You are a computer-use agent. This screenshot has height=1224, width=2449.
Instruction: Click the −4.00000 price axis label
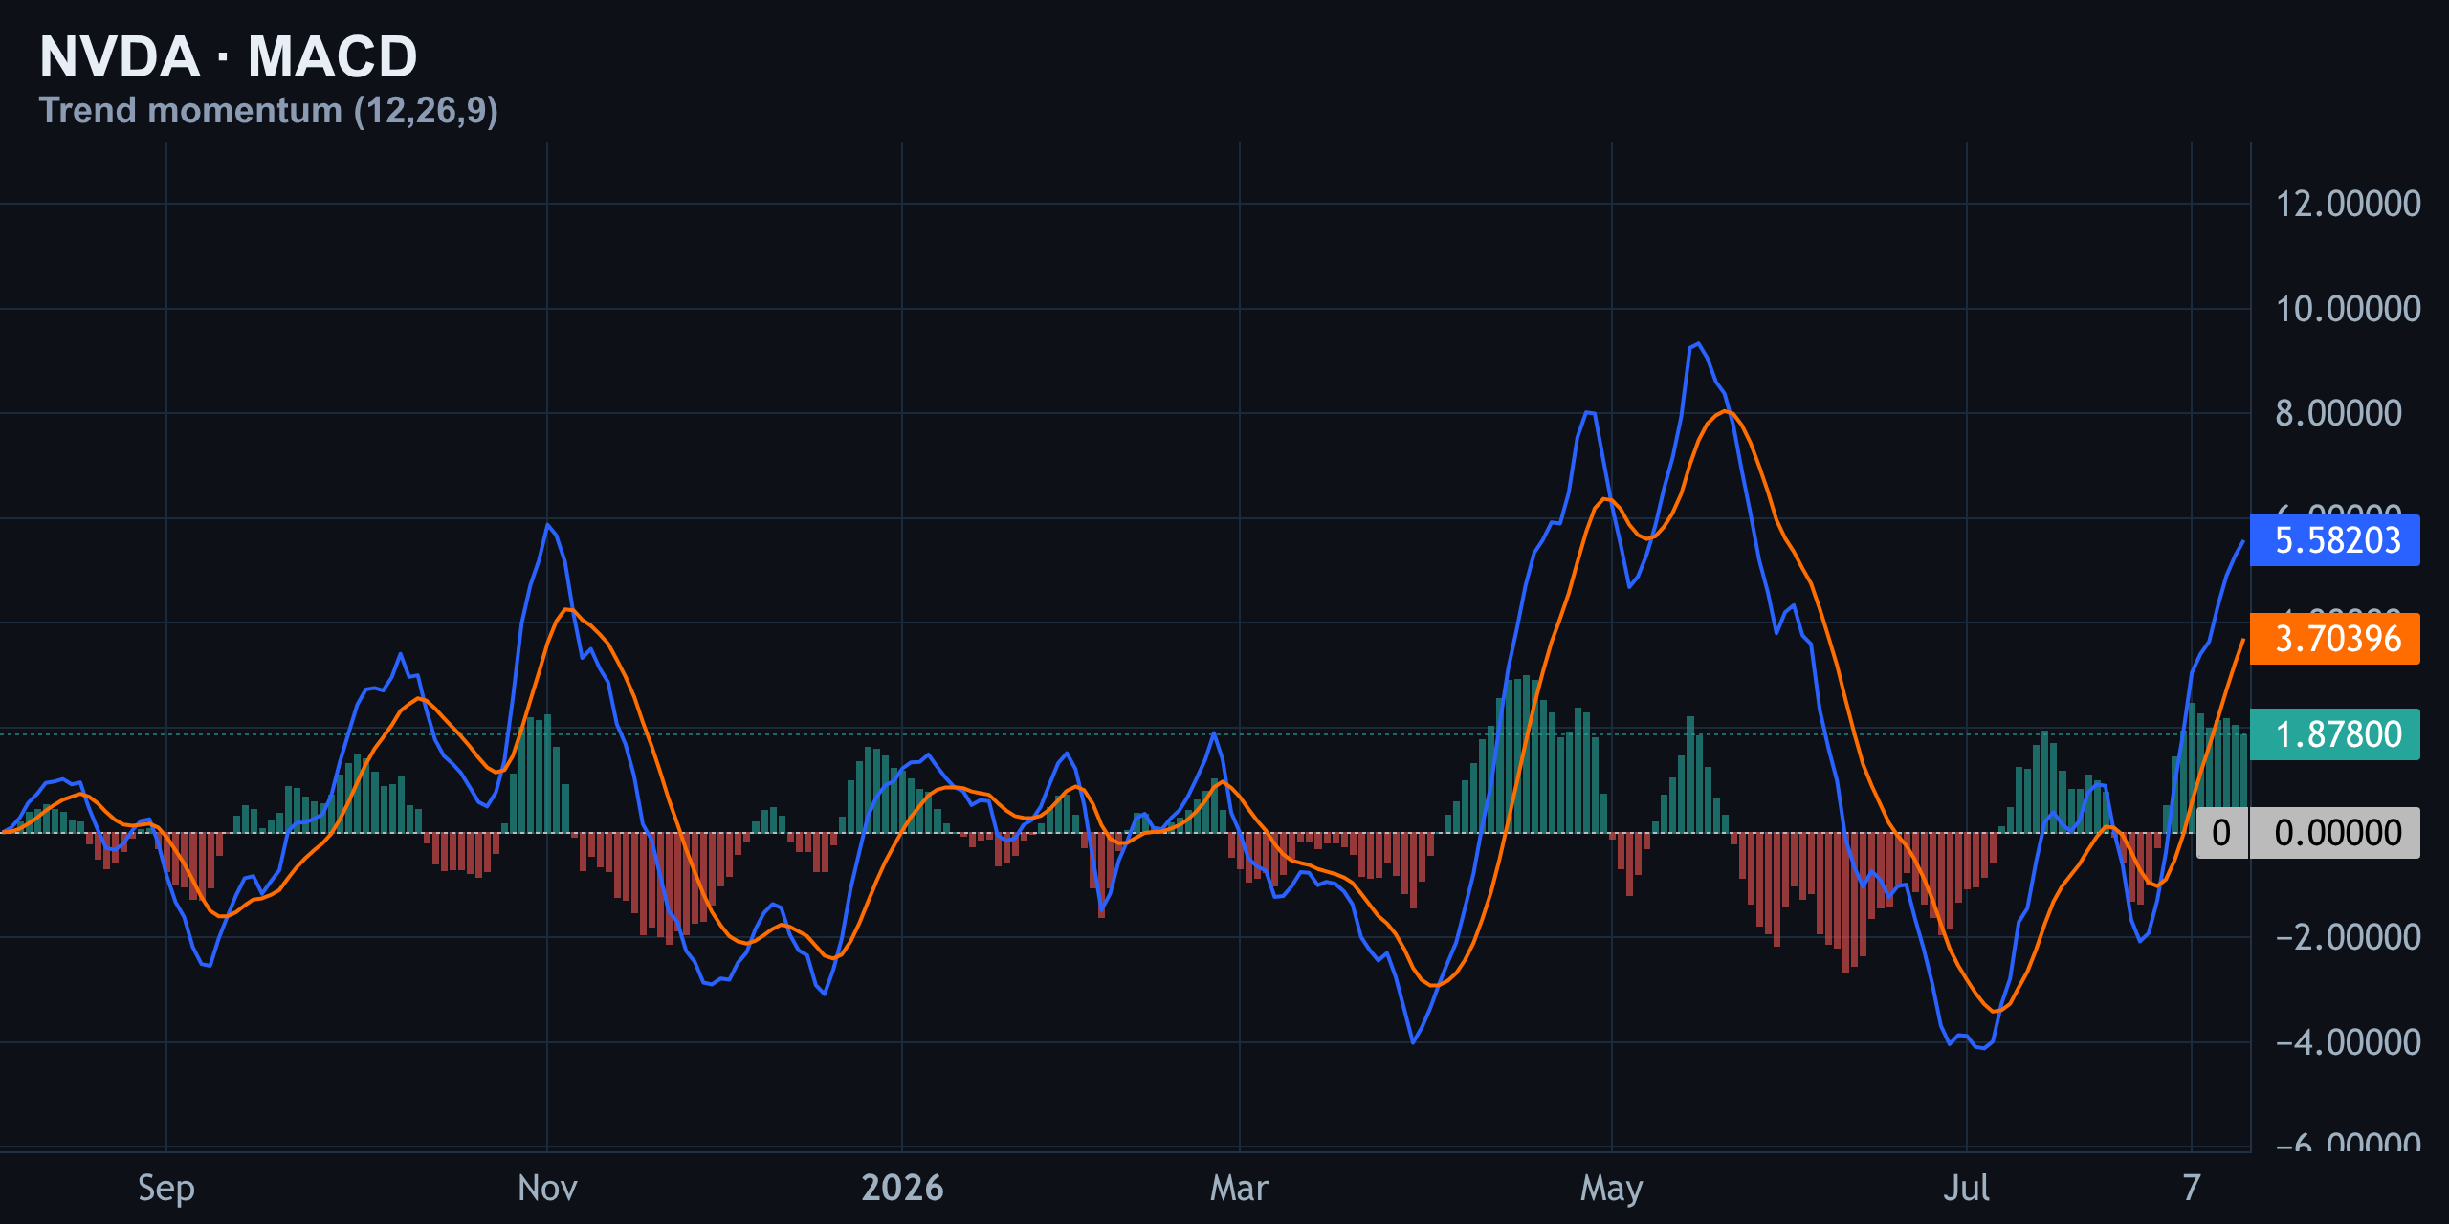tap(2349, 1042)
